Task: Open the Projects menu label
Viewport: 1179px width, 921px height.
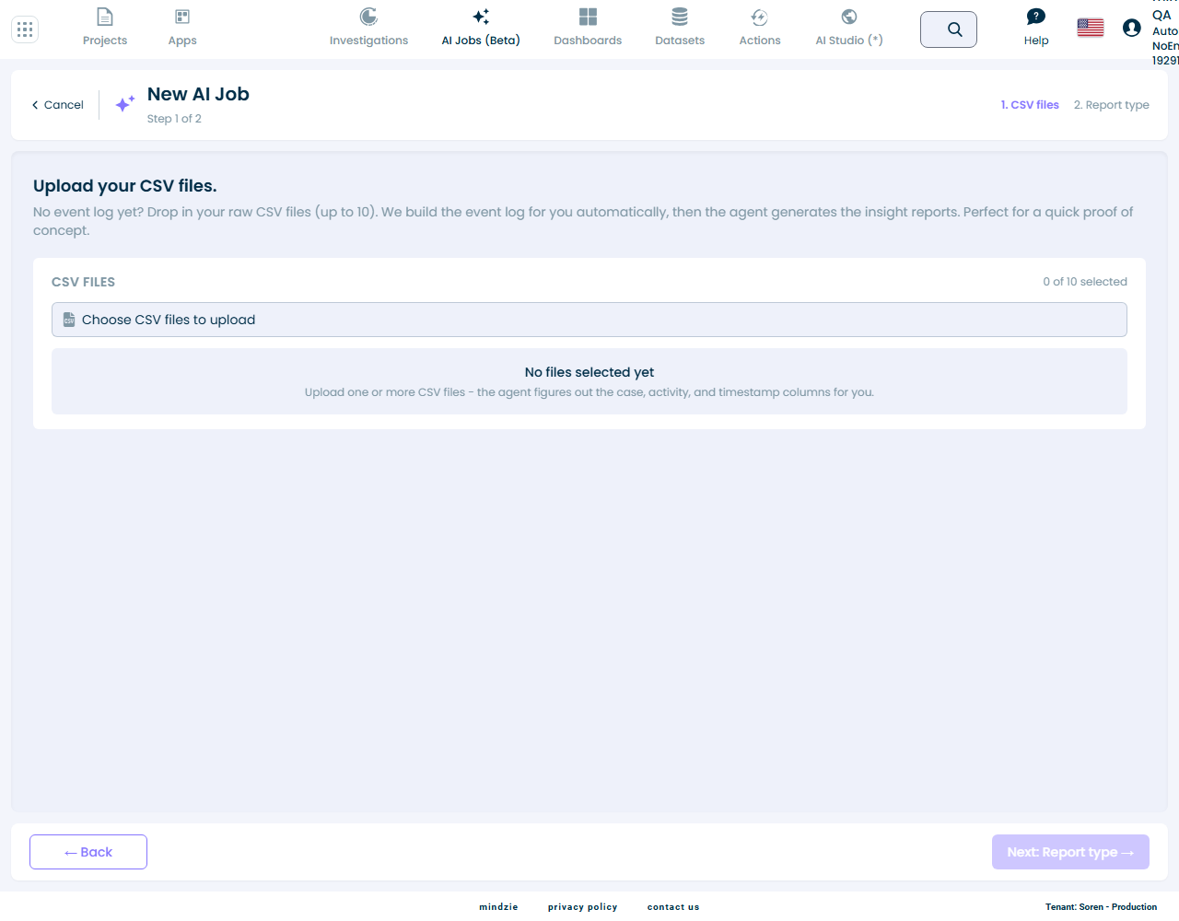Action: [x=105, y=41]
